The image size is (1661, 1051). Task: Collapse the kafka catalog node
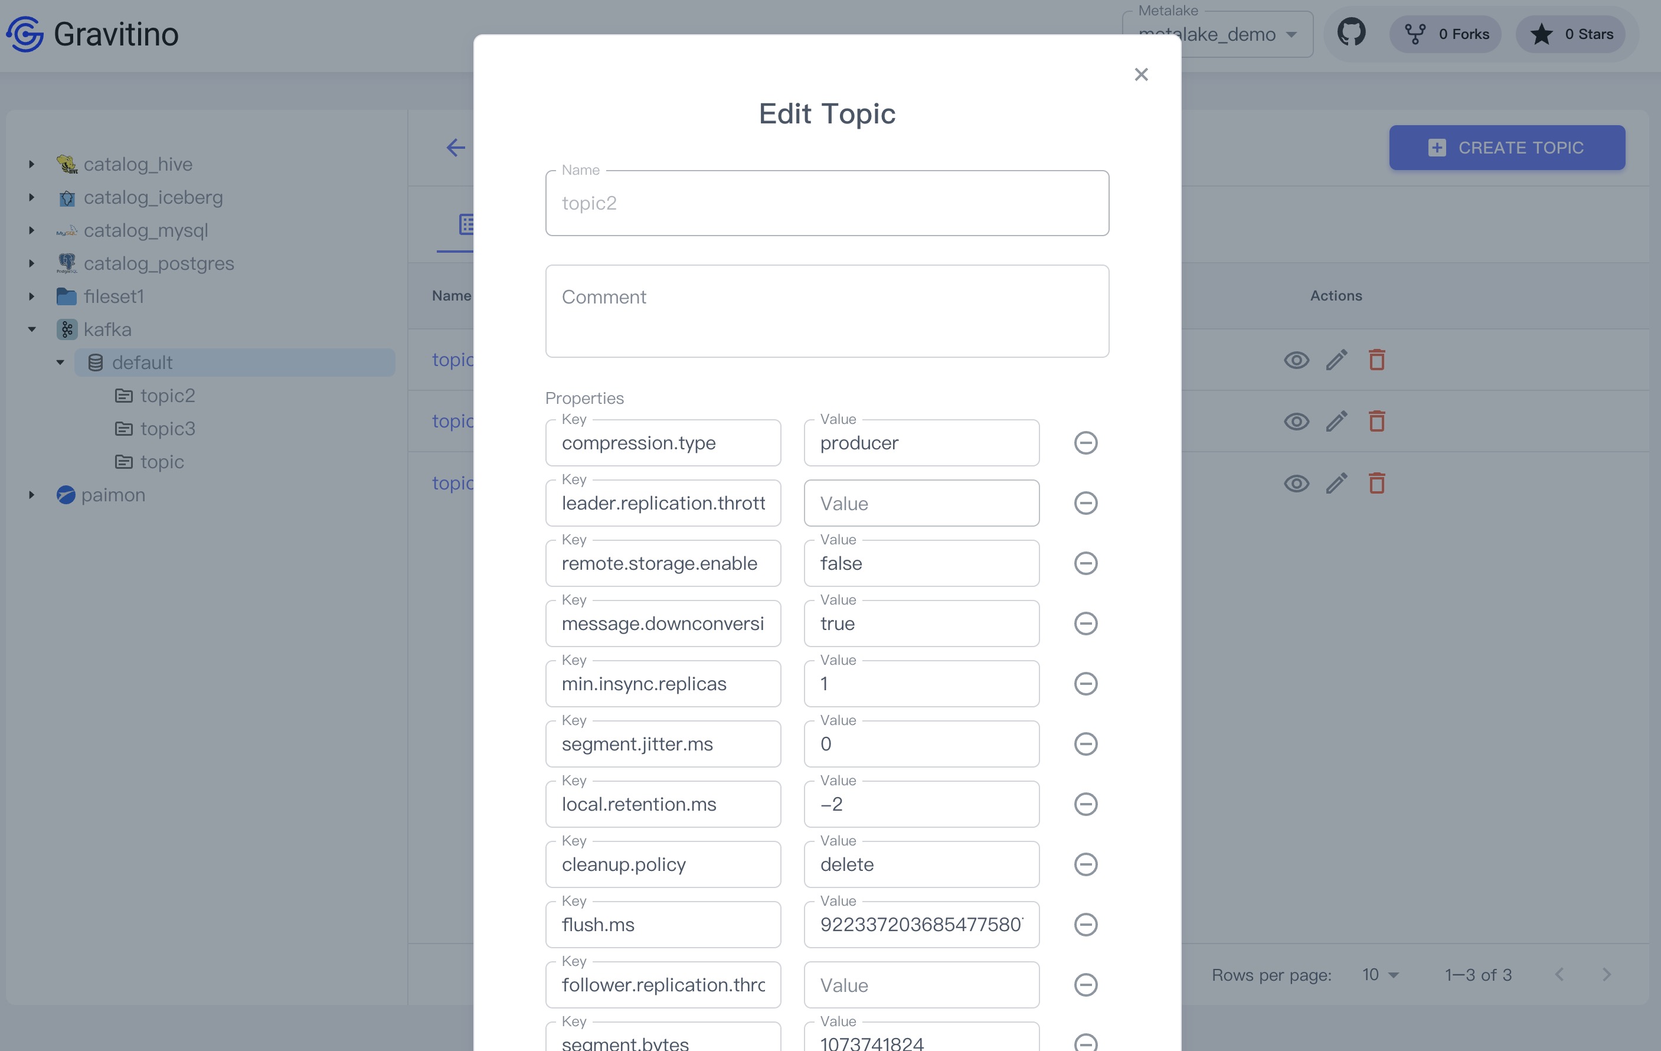[31, 329]
